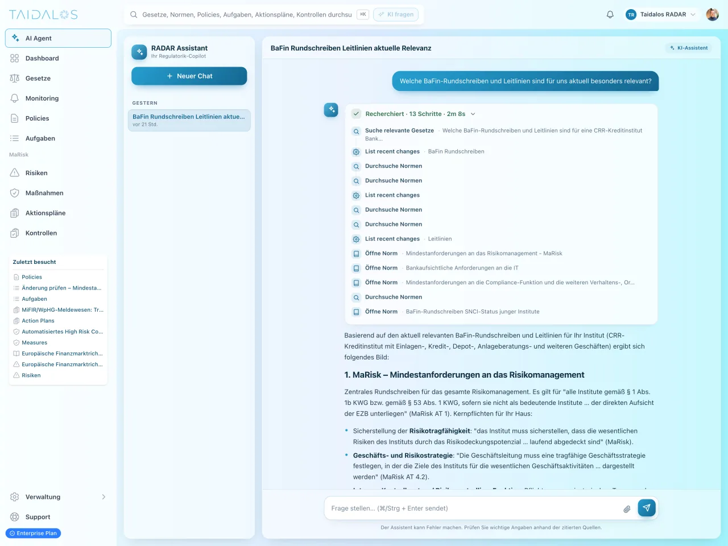Go to Dashboard in the sidebar
Screen dimensions: 728x546
point(58,58)
